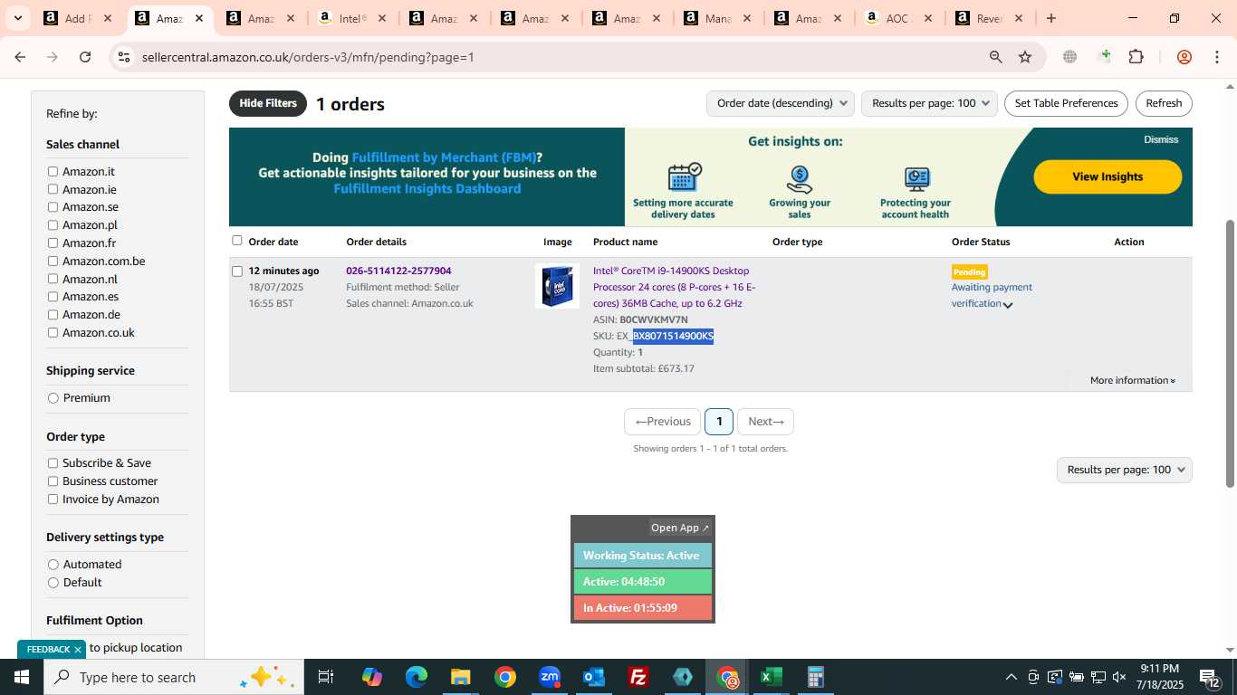
Task: Go to Previous page of orders
Action: click(662, 422)
